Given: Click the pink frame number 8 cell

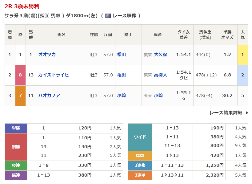Looking at the screenshot, I should [x=20, y=75].
